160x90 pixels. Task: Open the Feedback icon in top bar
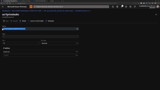click(135, 7)
